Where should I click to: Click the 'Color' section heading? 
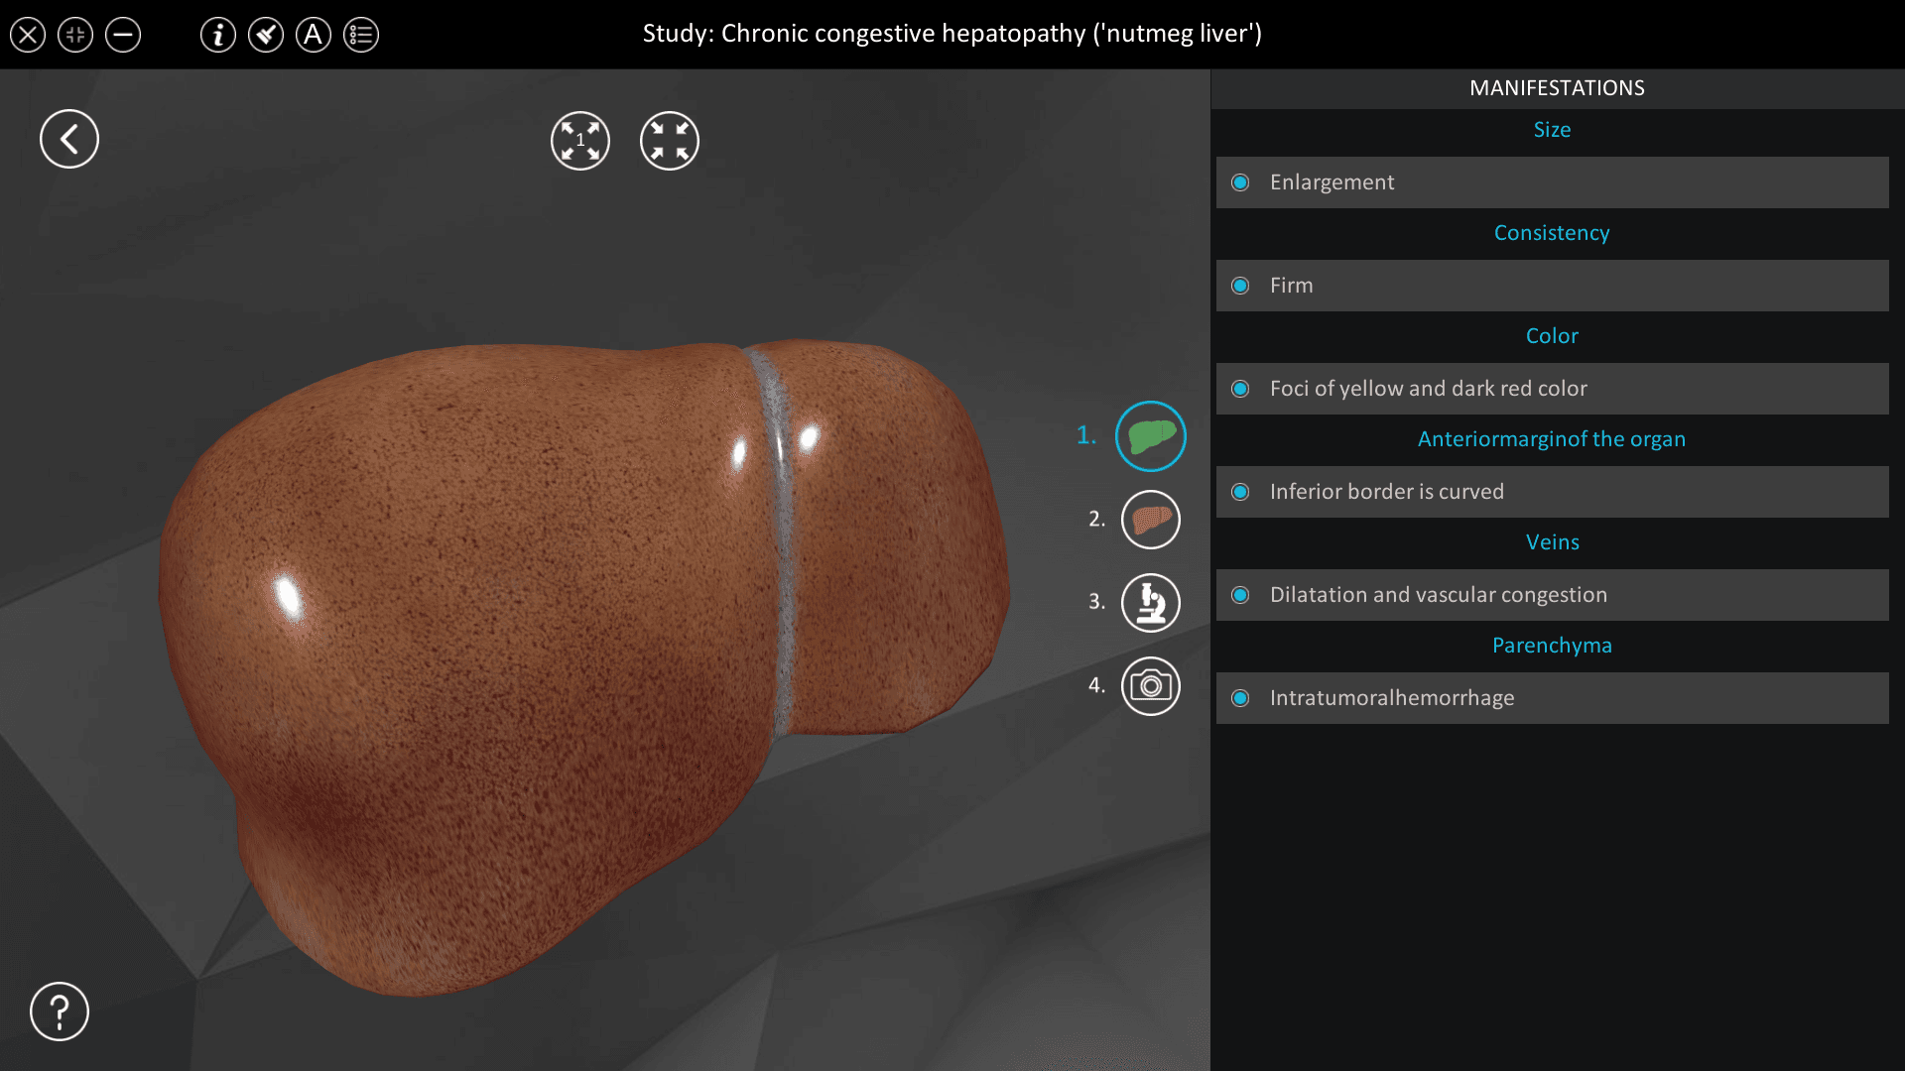(1552, 336)
